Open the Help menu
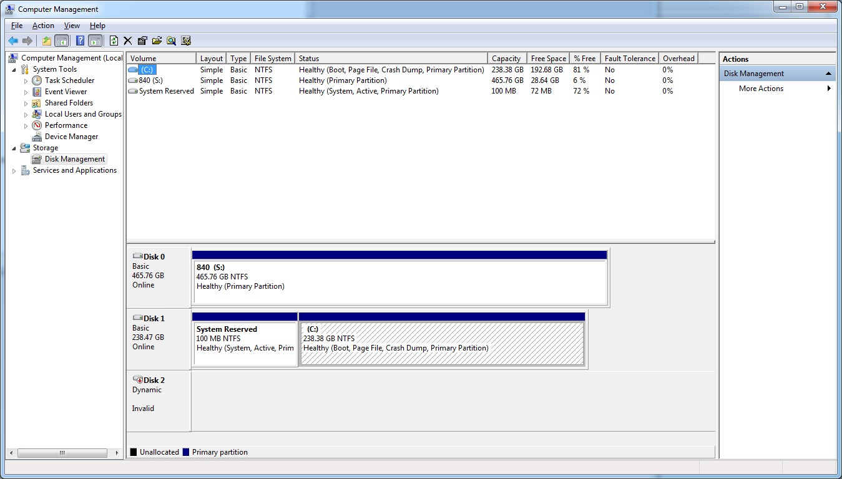Viewport: 842px width, 479px height. pos(97,26)
